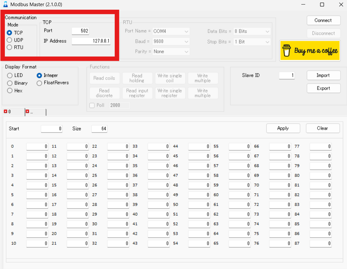Screen dimensions: 347x269
Task: Click the Import button
Action: coord(323,75)
